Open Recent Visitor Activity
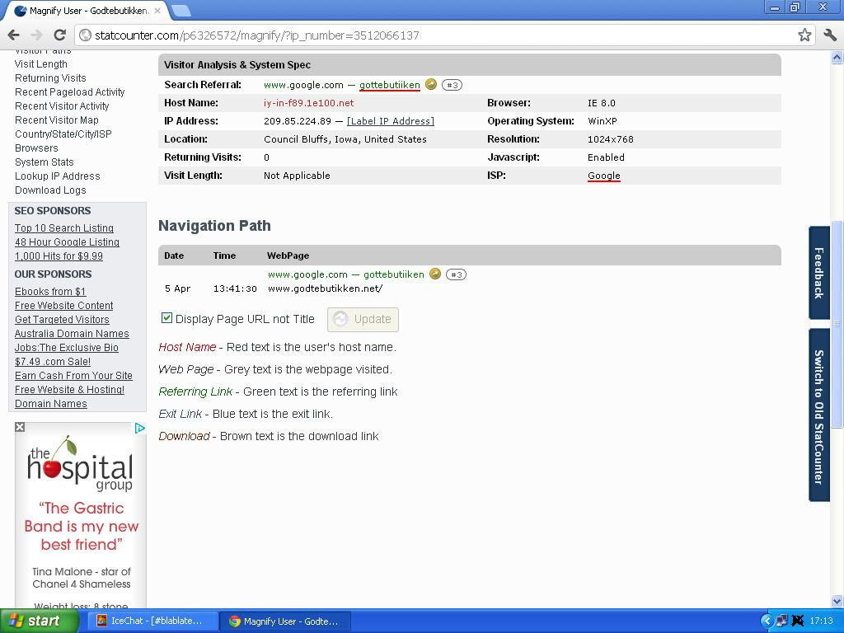844x633 pixels. [62, 106]
